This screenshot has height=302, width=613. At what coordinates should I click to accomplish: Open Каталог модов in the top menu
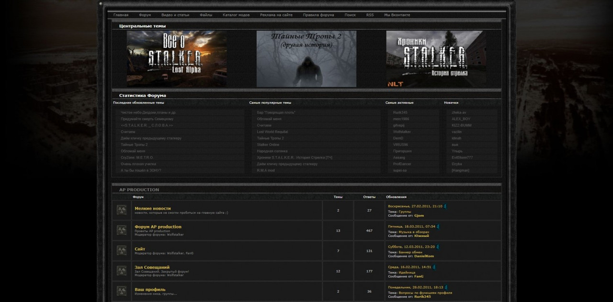[x=236, y=15]
